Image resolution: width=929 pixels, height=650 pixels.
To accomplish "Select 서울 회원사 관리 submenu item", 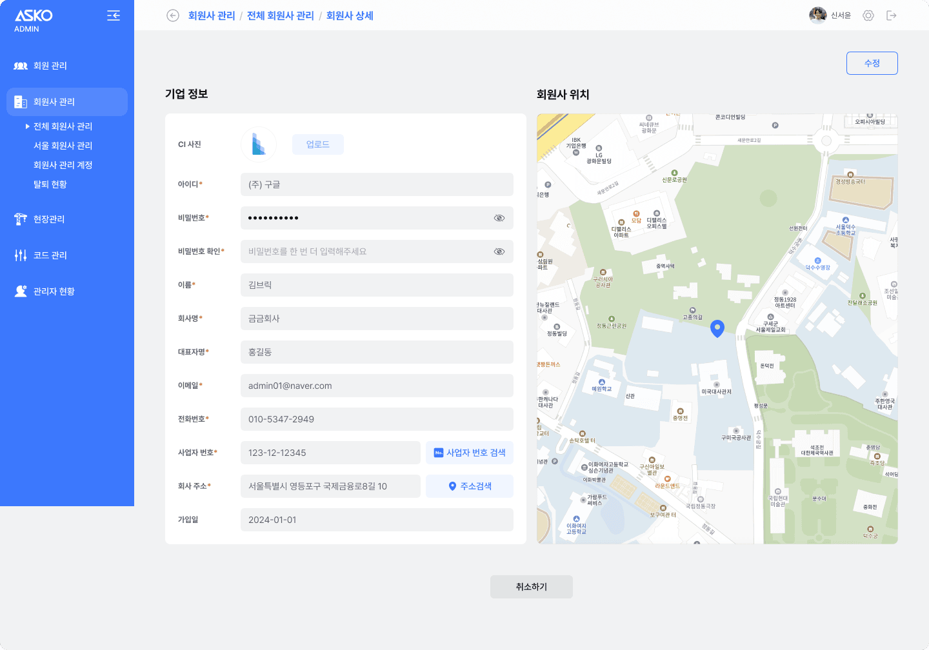I will pyautogui.click(x=63, y=146).
